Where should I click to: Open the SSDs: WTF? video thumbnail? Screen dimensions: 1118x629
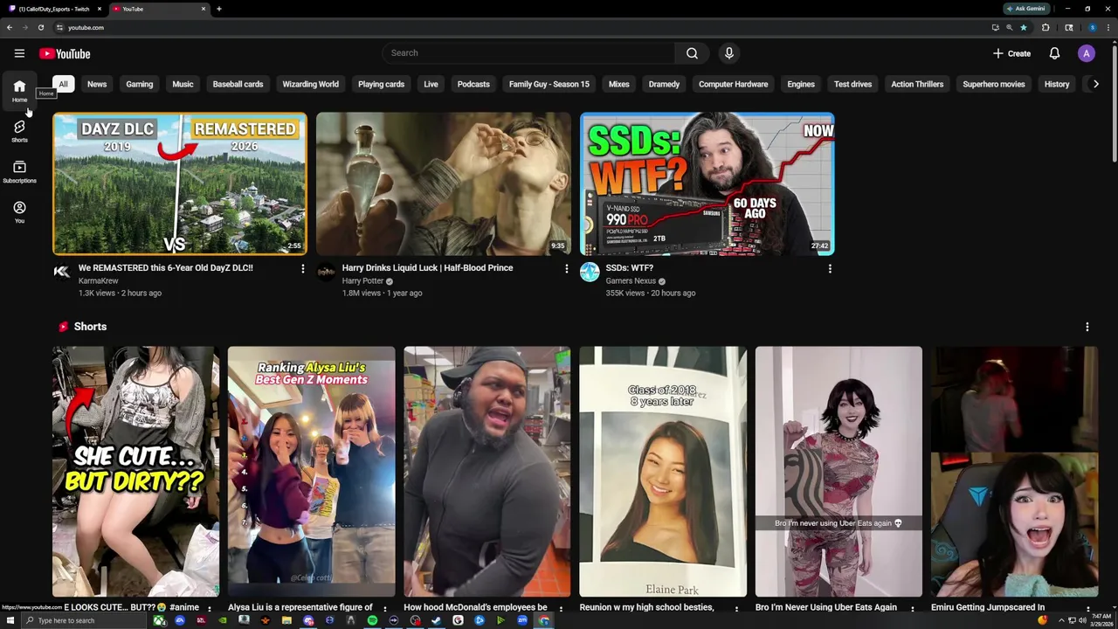click(x=707, y=183)
